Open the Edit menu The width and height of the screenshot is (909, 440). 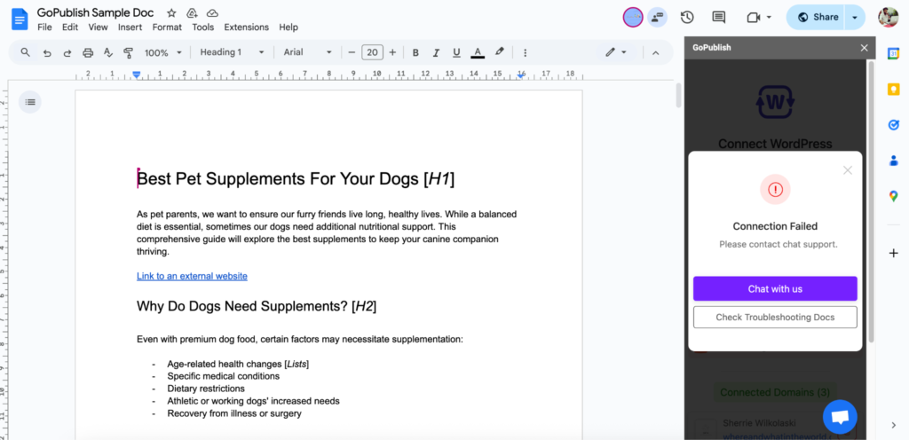(x=70, y=27)
